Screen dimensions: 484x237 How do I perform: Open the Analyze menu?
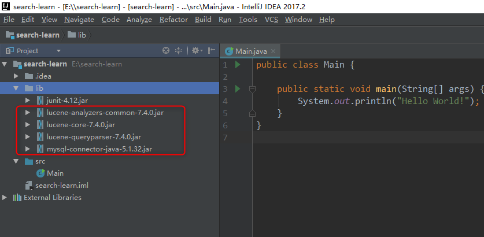click(139, 20)
